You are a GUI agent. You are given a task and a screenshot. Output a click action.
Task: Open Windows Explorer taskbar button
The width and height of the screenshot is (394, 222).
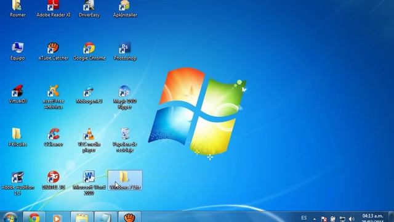tap(82, 218)
